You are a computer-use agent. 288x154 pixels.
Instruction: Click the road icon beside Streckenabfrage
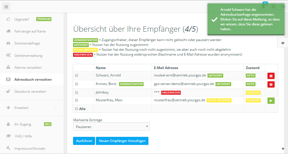click(x=8, y=43)
